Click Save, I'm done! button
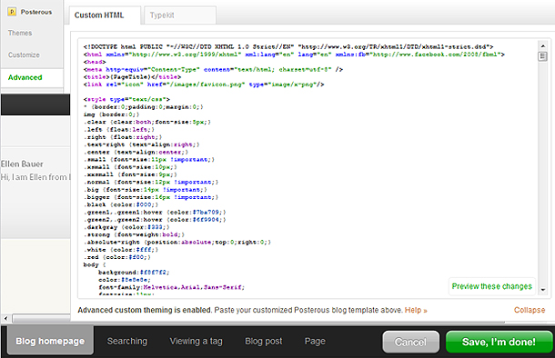Viewport: 555px width, 358px height. click(x=499, y=342)
